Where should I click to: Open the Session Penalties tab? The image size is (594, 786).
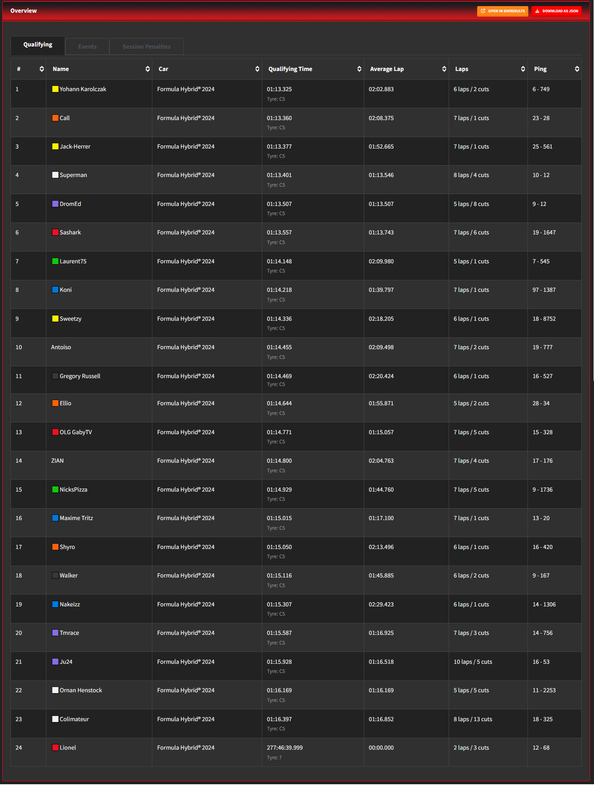[x=146, y=46]
